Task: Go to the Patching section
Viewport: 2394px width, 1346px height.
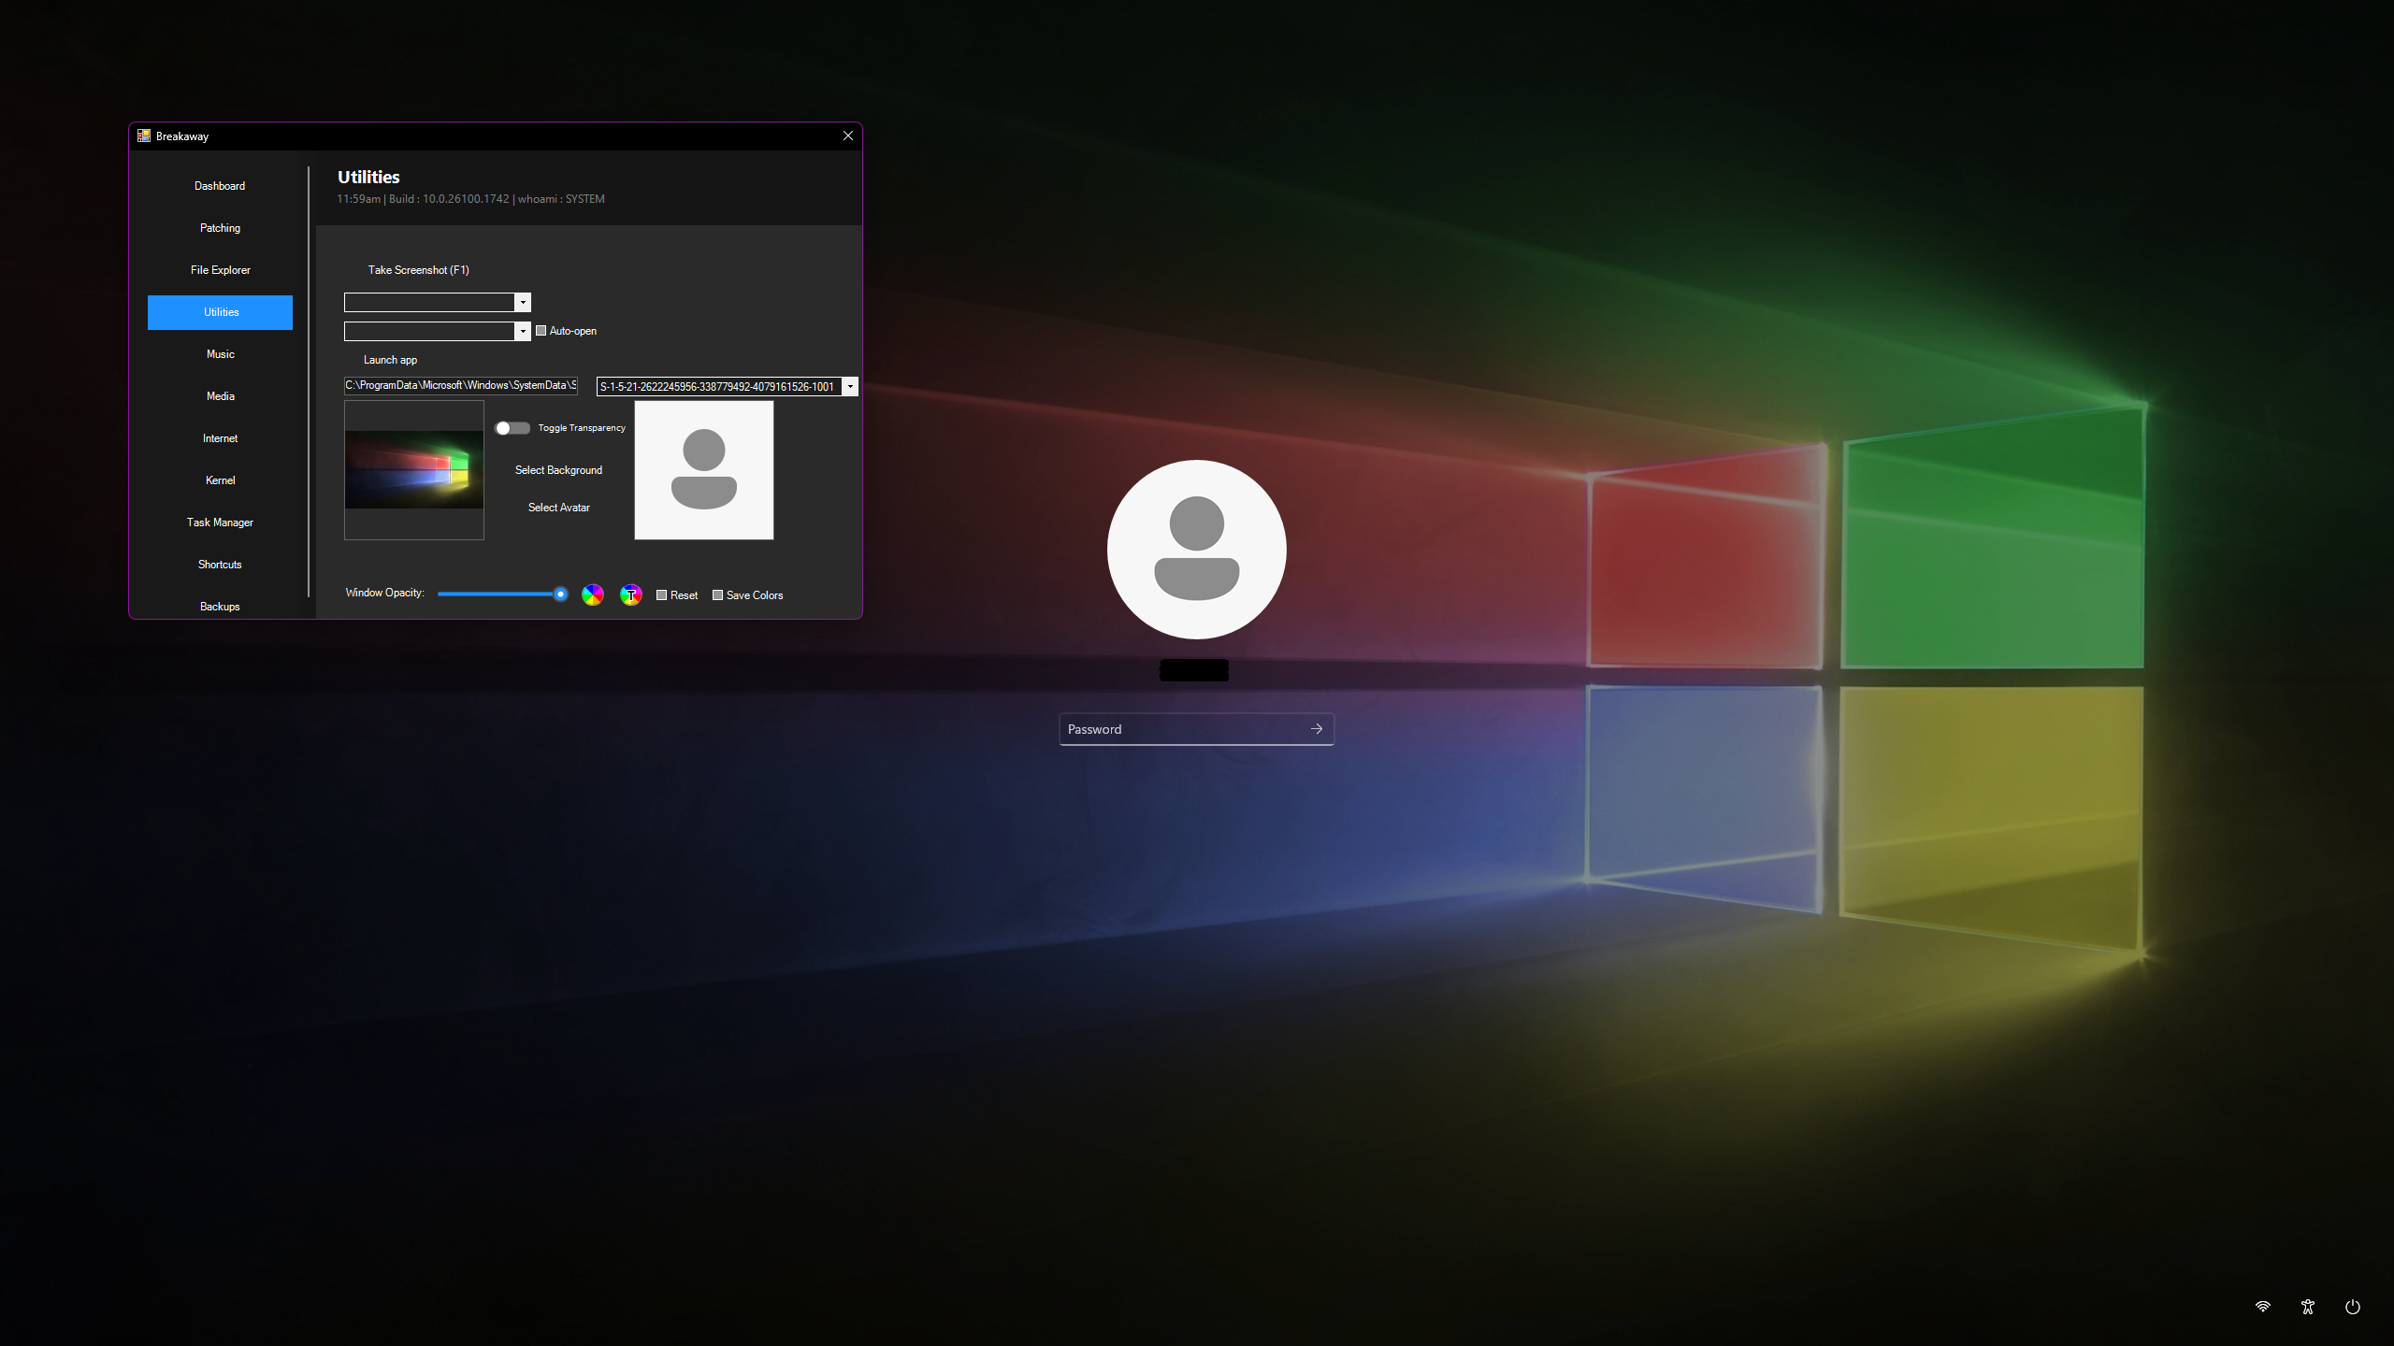Action: tap(220, 228)
